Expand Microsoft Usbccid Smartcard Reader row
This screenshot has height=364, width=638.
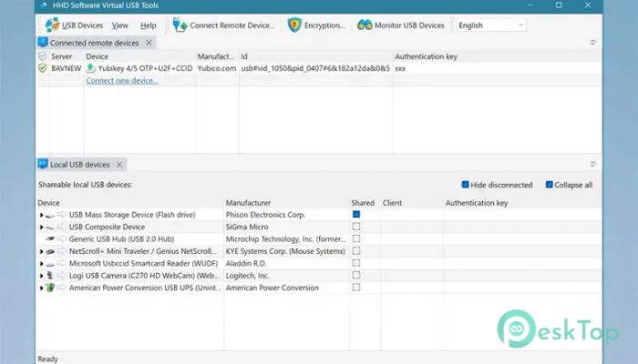pyautogui.click(x=41, y=264)
